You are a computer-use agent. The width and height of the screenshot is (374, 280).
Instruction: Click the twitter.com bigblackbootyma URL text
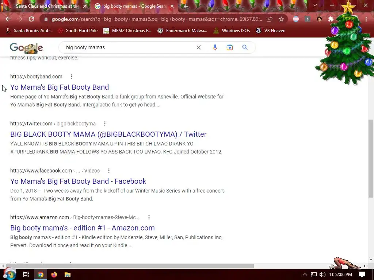pyautogui.click(x=53, y=124)
